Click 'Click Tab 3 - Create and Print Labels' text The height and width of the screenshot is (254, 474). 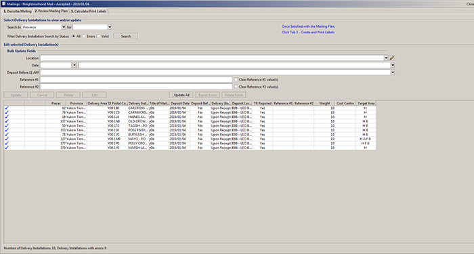tap(308, 32)
